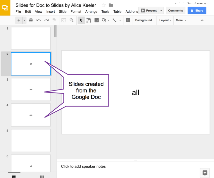Start the slideshow with Present

(149, 11)
